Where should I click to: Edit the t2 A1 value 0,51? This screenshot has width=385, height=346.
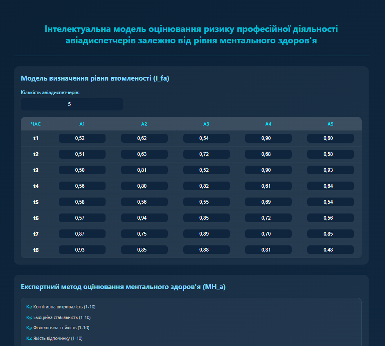pos(82,154)
